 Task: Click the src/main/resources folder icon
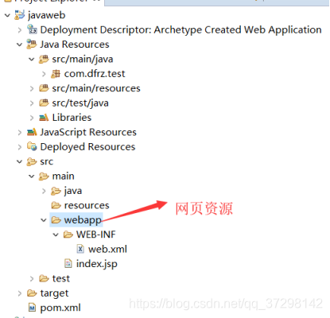click(x=44, y=88)
